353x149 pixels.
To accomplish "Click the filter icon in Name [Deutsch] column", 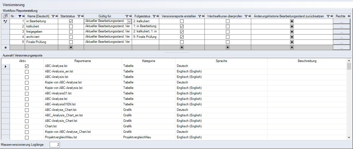I will 53,16.
